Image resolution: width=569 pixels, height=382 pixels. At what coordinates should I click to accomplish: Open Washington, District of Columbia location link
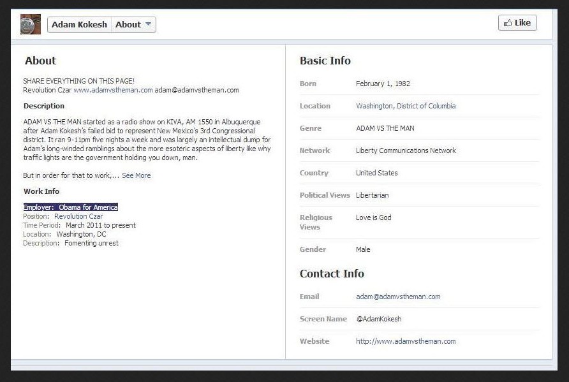pos(406,106)
